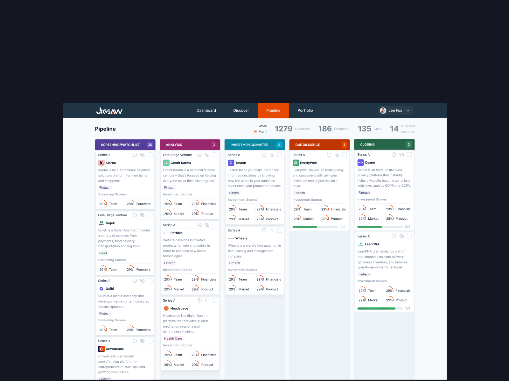Click Osano 2/4 progress bar
Screen dimensions: 509x381
pyautogui.click(x=380, y=227)
